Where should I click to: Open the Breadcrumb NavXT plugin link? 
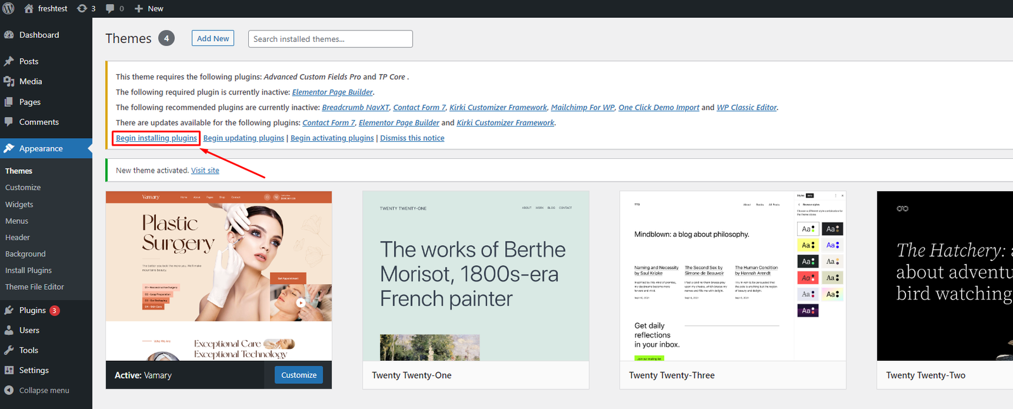[x=356, y=108]
